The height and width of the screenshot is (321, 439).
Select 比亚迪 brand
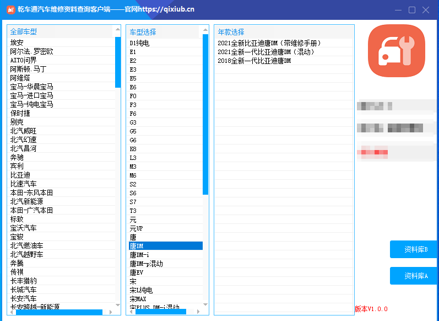coord(61,175)
